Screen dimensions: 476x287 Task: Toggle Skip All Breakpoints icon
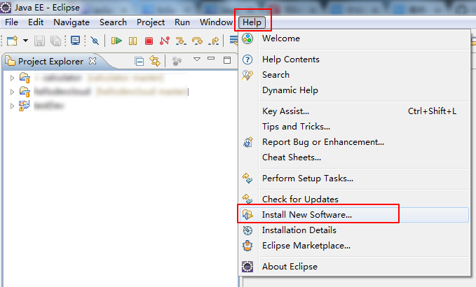coord(95,41)
